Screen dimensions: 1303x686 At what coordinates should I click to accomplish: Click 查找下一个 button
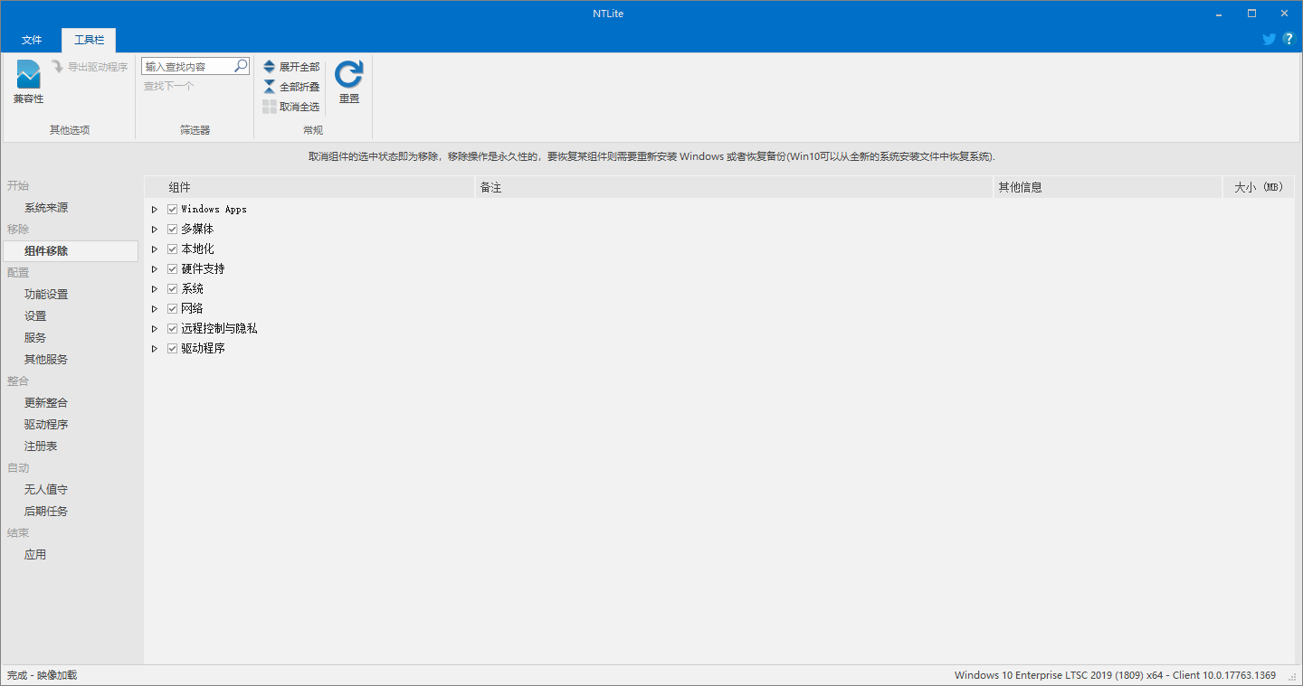168,86
